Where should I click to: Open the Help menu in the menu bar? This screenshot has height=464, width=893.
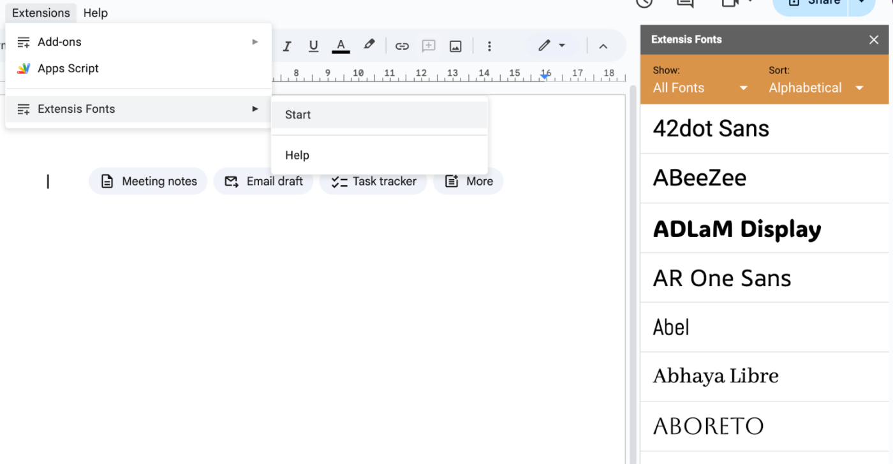click(x=96, y=13)
